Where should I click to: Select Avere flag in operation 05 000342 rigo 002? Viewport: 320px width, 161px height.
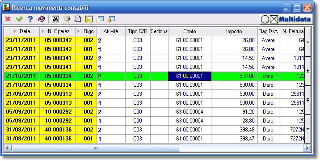tap(268, 40)
